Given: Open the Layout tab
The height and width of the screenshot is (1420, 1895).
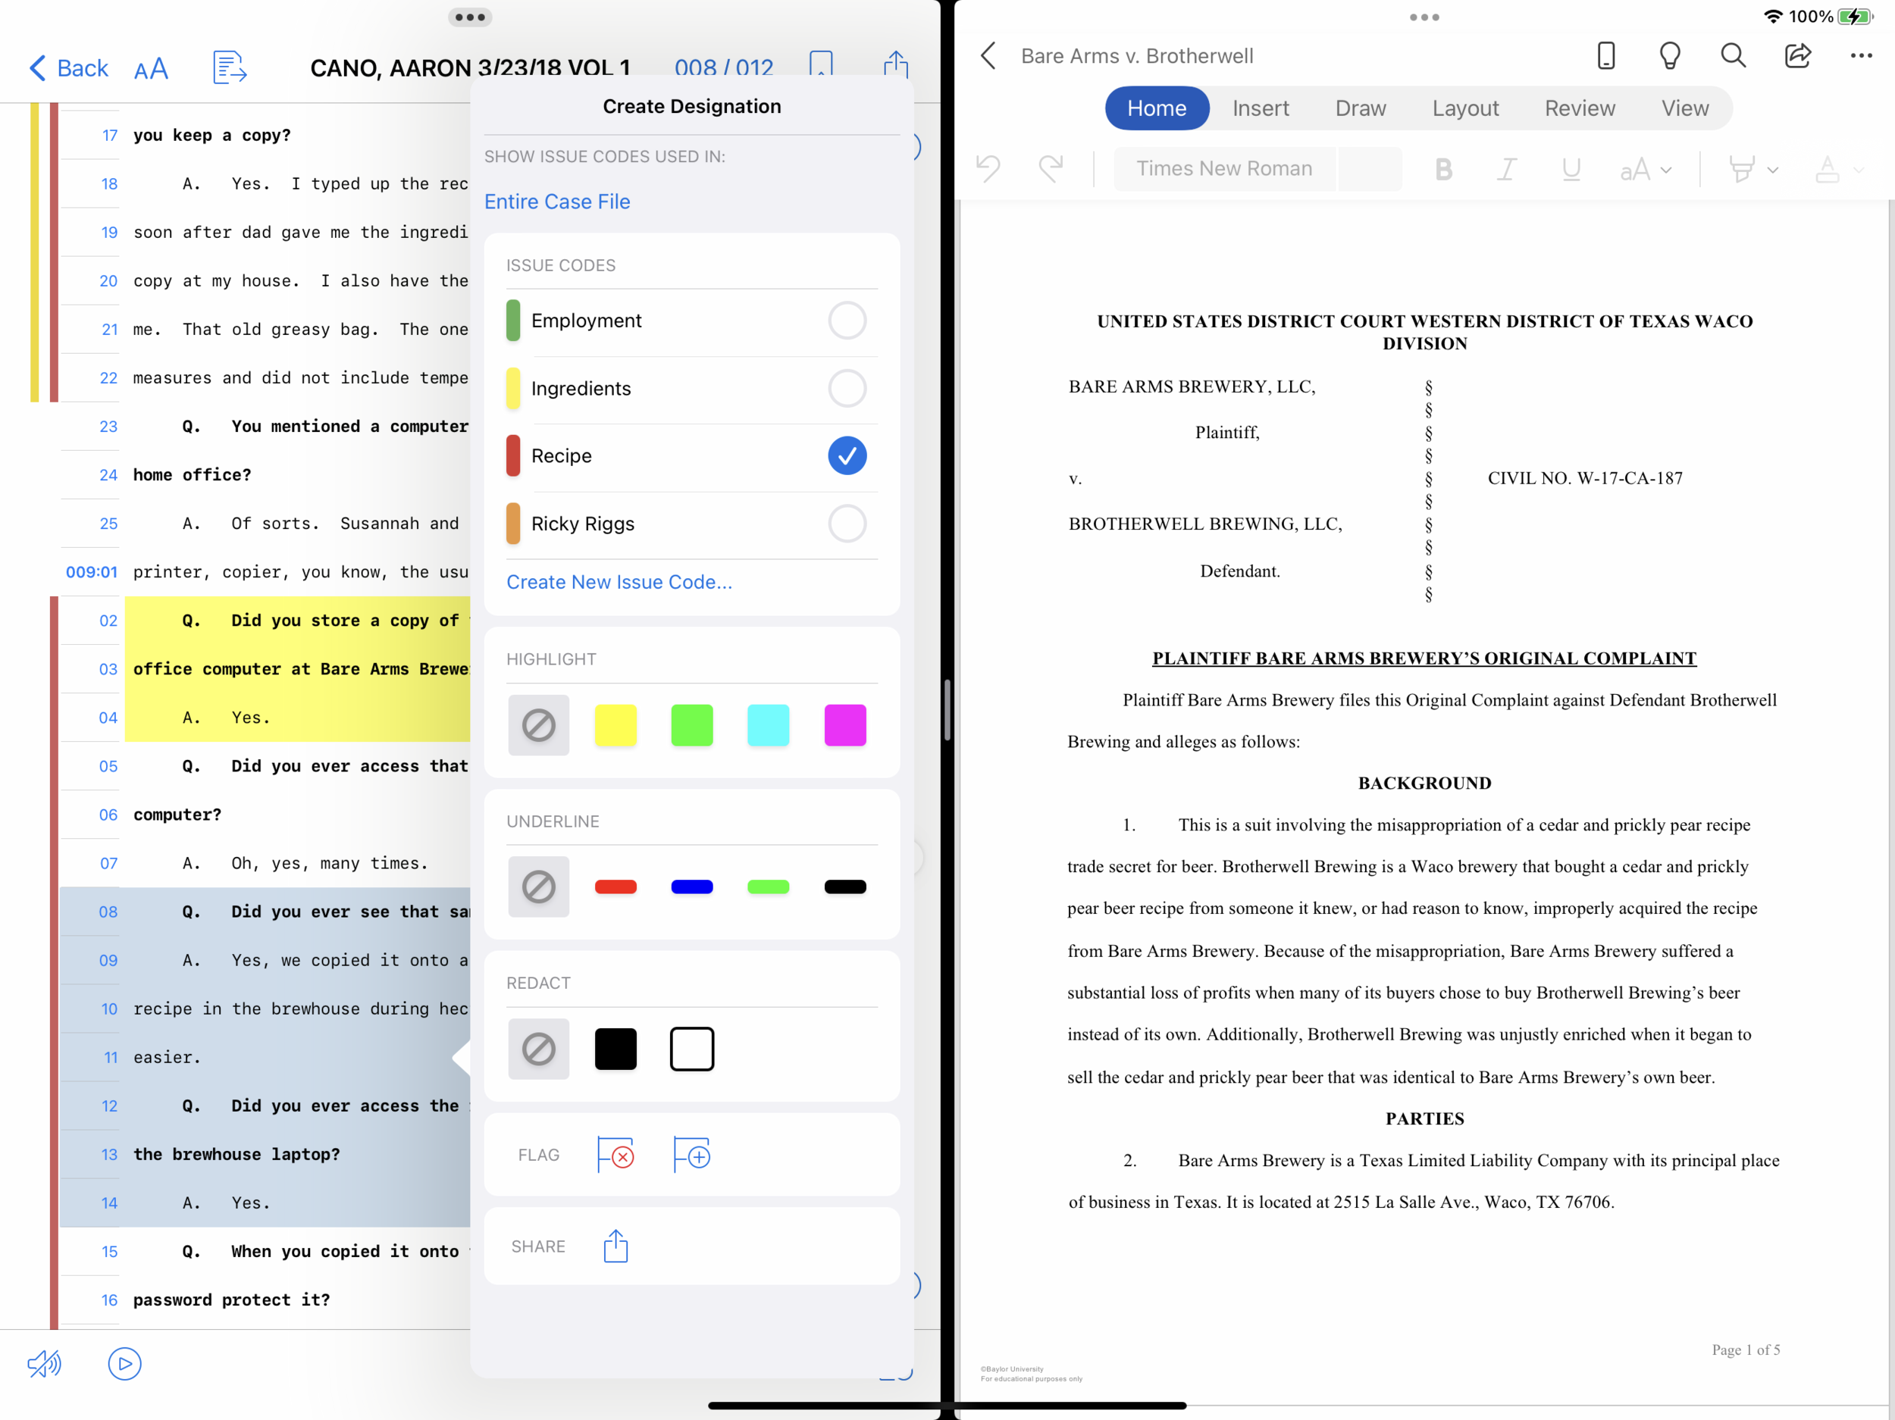Looking at the screenshot, I should point(1465,109).
